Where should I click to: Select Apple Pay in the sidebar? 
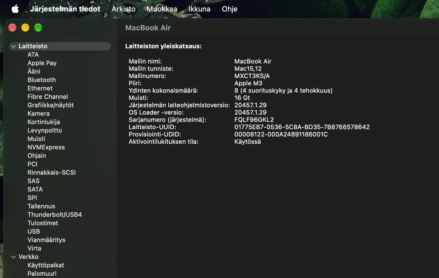[42, 63]
